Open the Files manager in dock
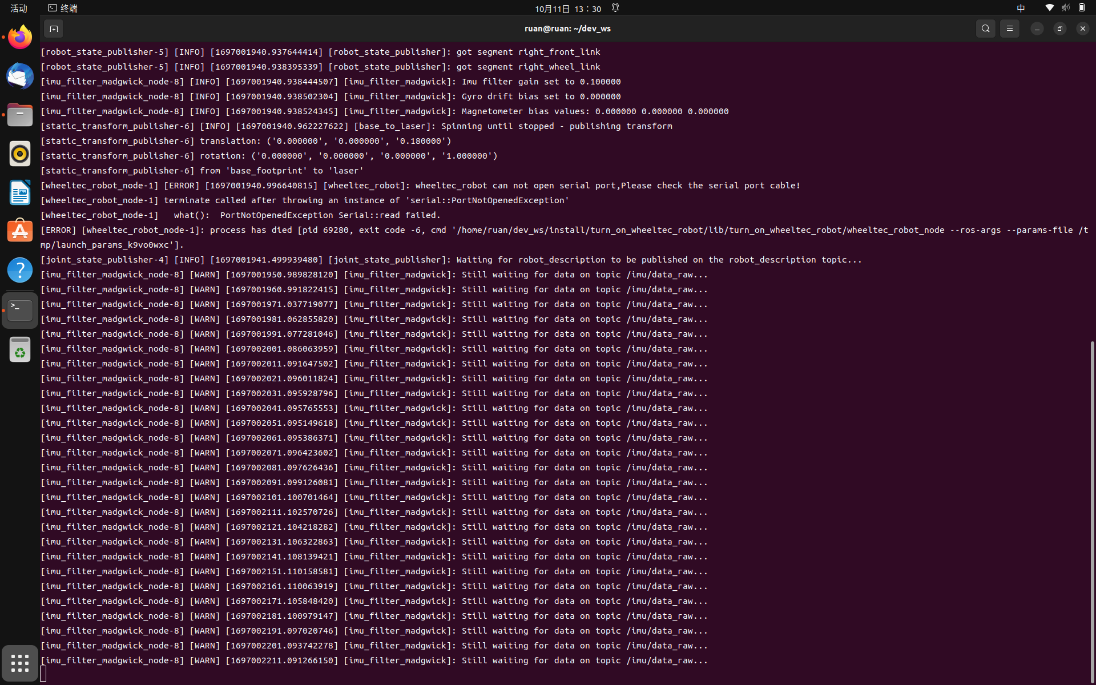 20,115
